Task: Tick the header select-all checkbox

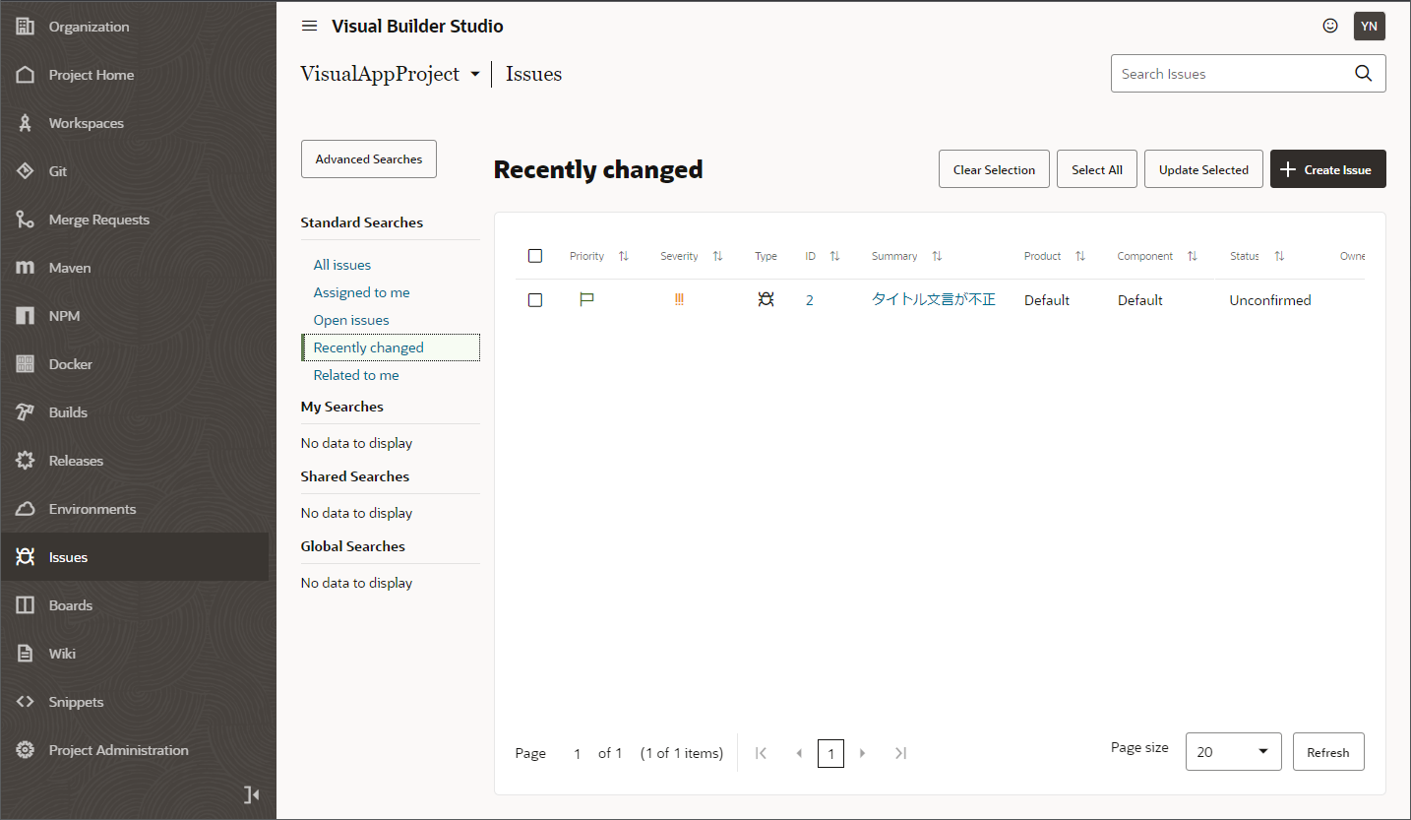Action: (535, 256)
